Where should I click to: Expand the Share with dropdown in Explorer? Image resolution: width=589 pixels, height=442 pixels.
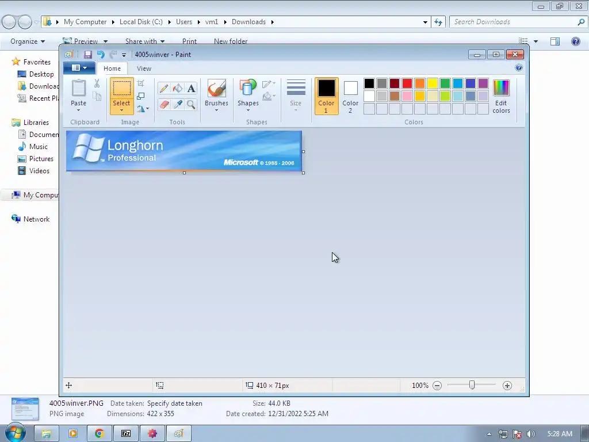[x=145, y=41]
